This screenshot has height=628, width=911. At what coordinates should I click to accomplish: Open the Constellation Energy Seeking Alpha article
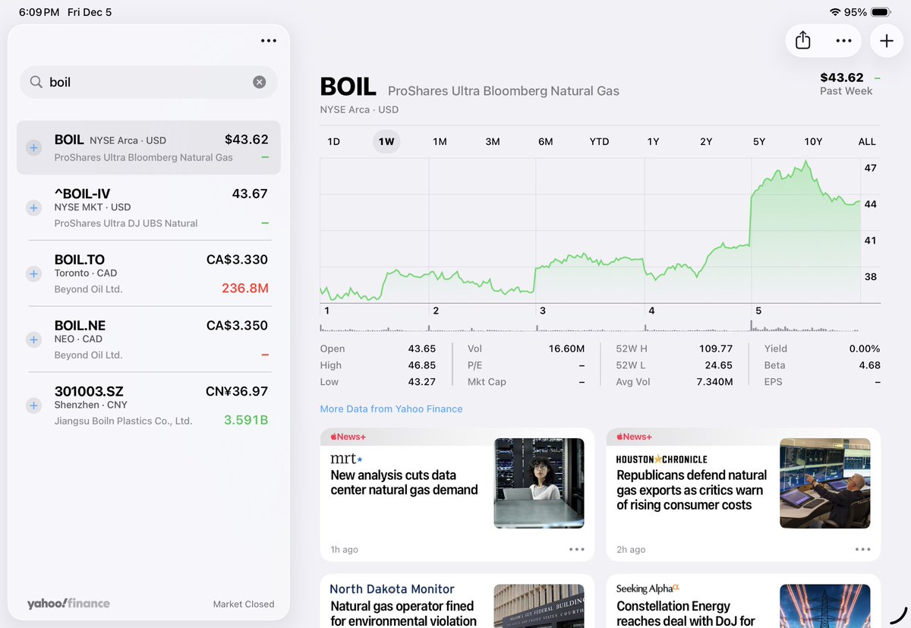tap(743, 601)
